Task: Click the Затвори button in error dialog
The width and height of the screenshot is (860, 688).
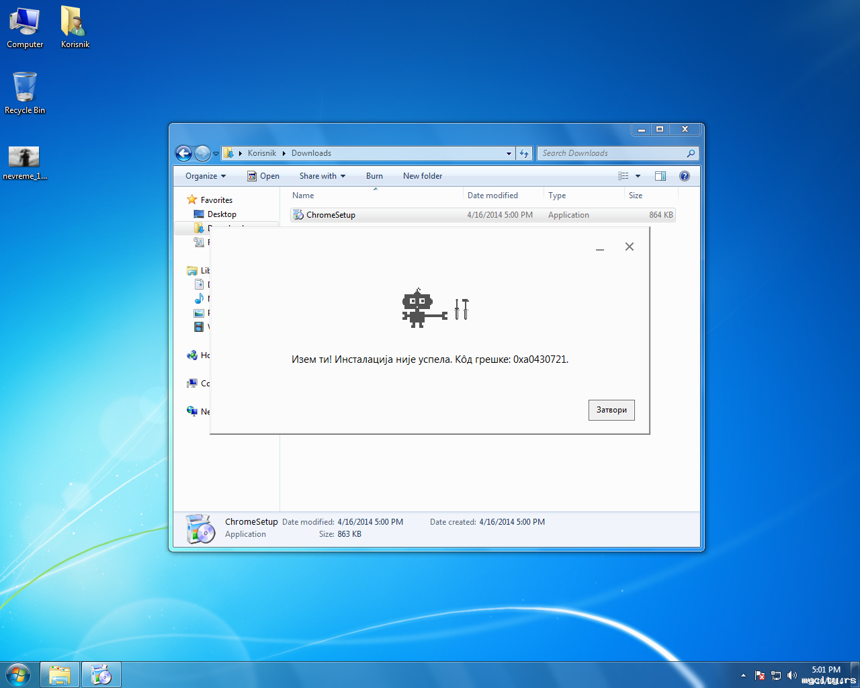Action: (611, 410)
